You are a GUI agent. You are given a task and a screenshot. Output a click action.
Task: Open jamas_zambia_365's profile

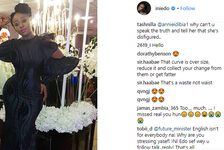158,108
